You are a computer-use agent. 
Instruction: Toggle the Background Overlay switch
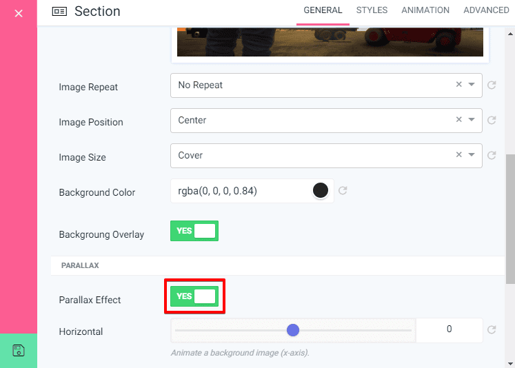194,231
